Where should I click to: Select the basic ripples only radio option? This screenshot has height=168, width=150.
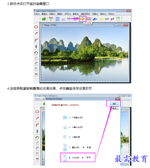70,118
